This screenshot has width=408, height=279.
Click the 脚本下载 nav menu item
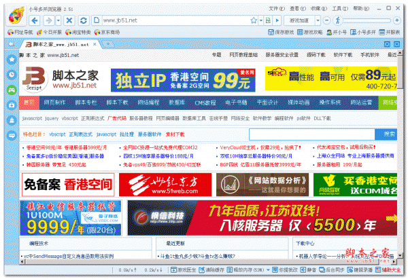tap(117, 103)
